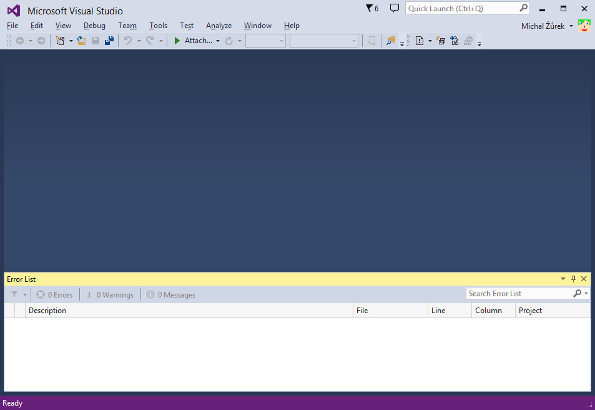Toggle the 0 Messages filter
595x410 pixels.
(x=170, y=294)
